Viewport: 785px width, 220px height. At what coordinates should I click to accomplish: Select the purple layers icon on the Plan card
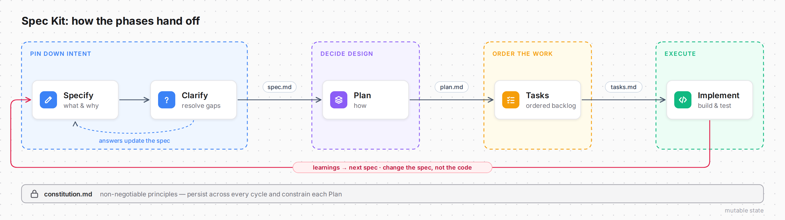click(x=338, y=100)
